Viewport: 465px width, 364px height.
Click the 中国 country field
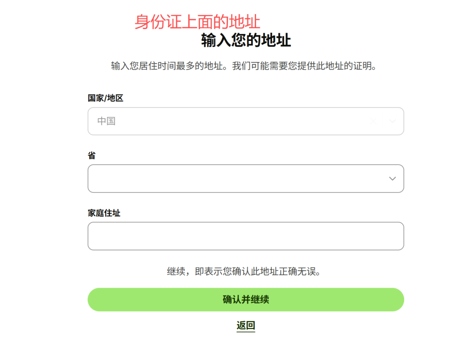[246, 121]
